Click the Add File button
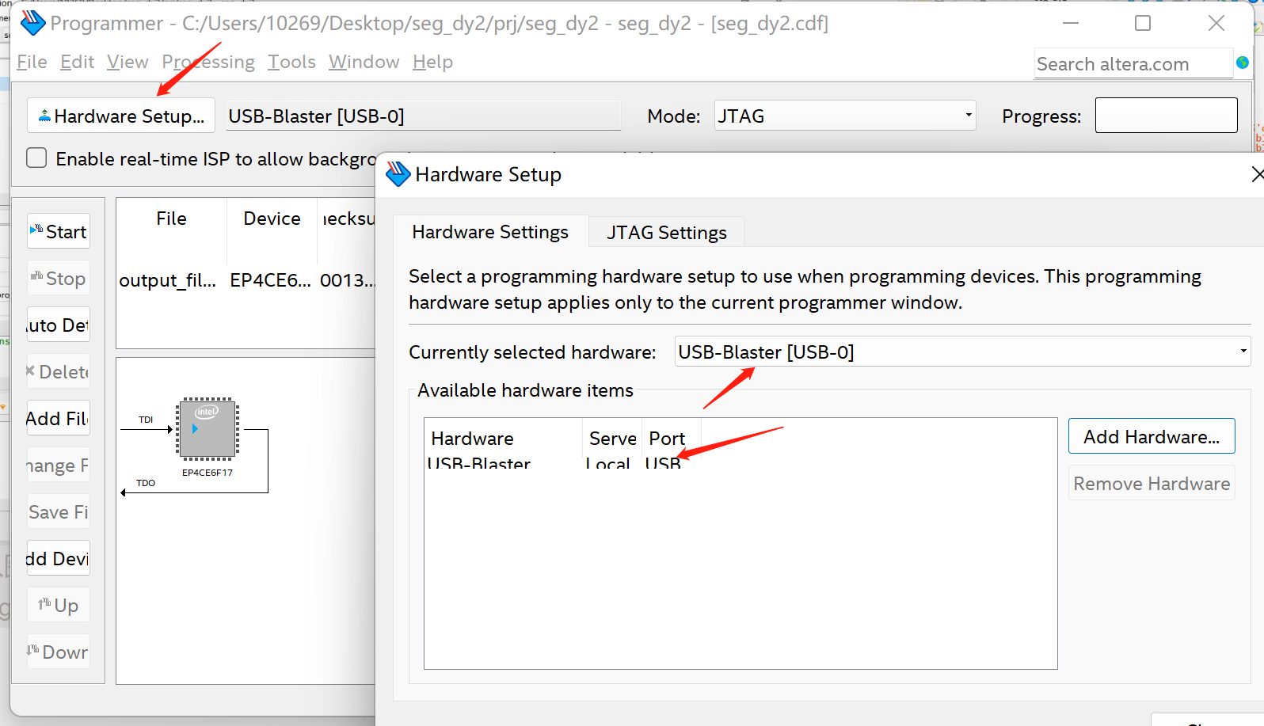1264x726 pixels. point(59,418)
